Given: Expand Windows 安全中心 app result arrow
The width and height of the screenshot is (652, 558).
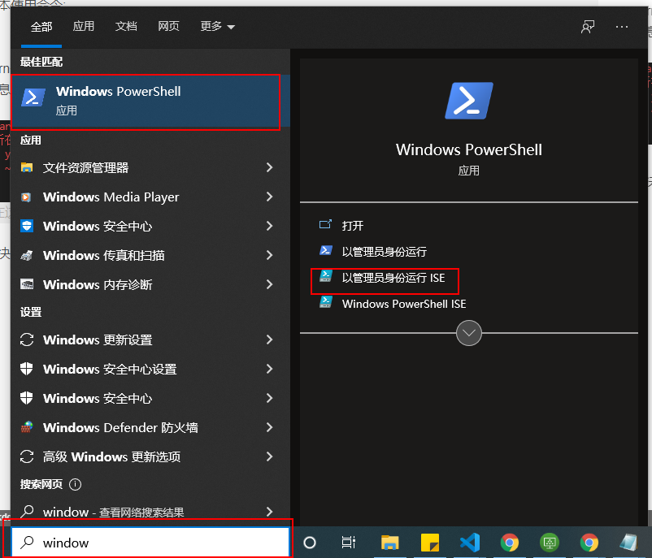Looking at the screenshot, I should coord(269,226).
